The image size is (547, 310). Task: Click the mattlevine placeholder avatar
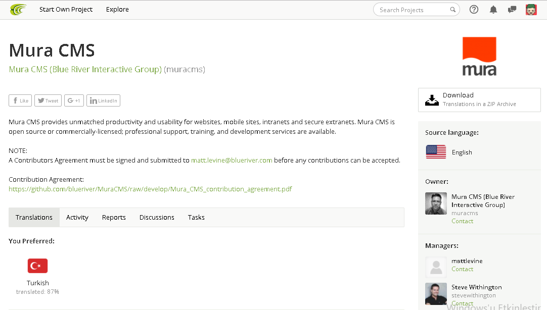pyautogui.click(x=436, y=268)
